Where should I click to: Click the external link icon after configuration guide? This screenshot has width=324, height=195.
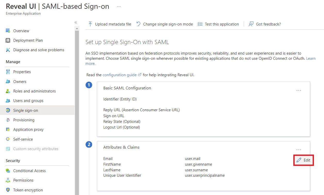(140, 75)
